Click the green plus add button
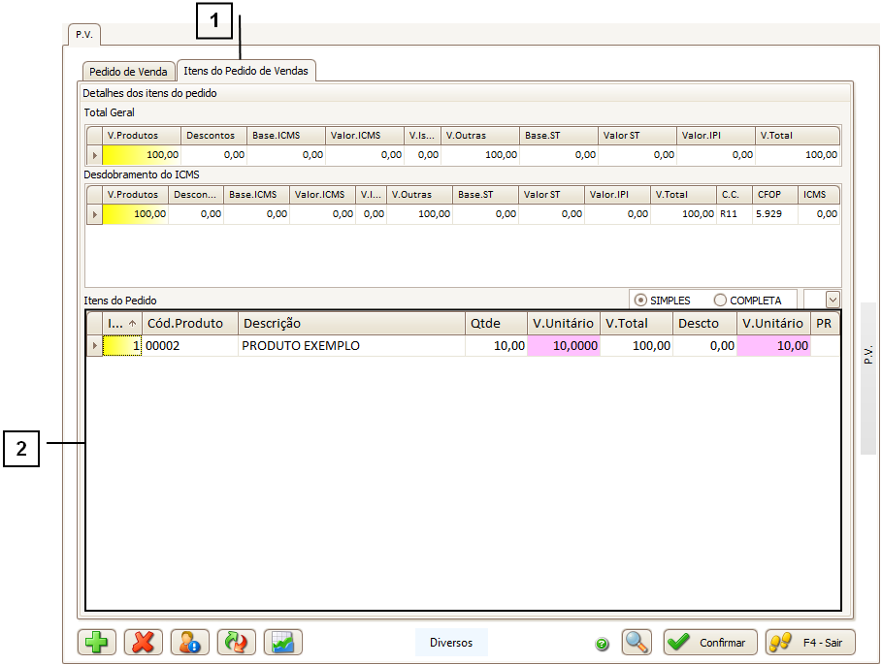The image size is (882, 665). (97, 642)
